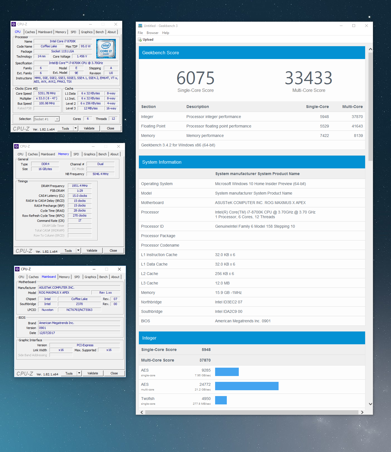The height and width of the screenshot is (452, 391).
Task: Click the Tools button in the top CPU-Z window
Action: (65, 128)
